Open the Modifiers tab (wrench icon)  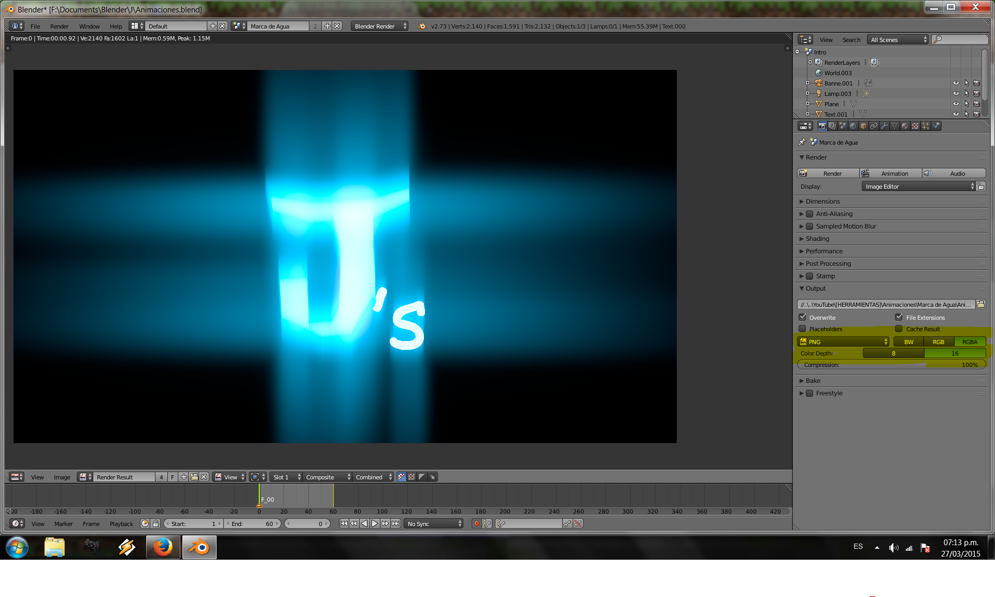(884, 126)
